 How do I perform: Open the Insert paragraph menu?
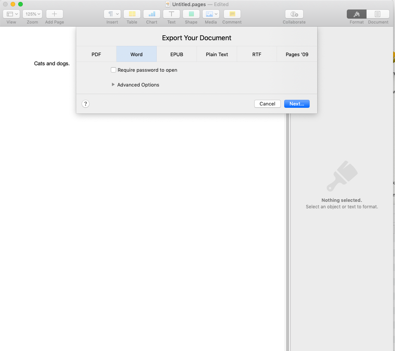pyautogui.click(x=112, y=14)
